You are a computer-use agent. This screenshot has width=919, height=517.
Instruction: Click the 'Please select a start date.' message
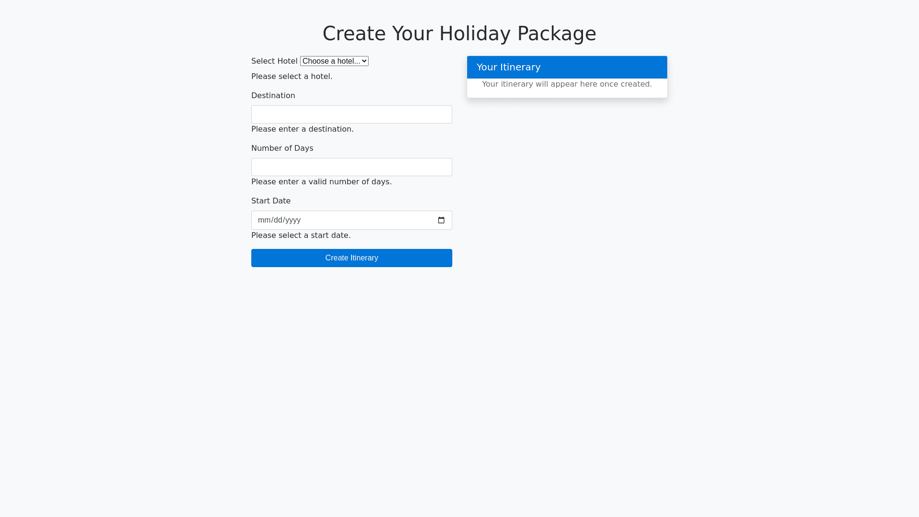pyautogui.click(x=301, y=236)
